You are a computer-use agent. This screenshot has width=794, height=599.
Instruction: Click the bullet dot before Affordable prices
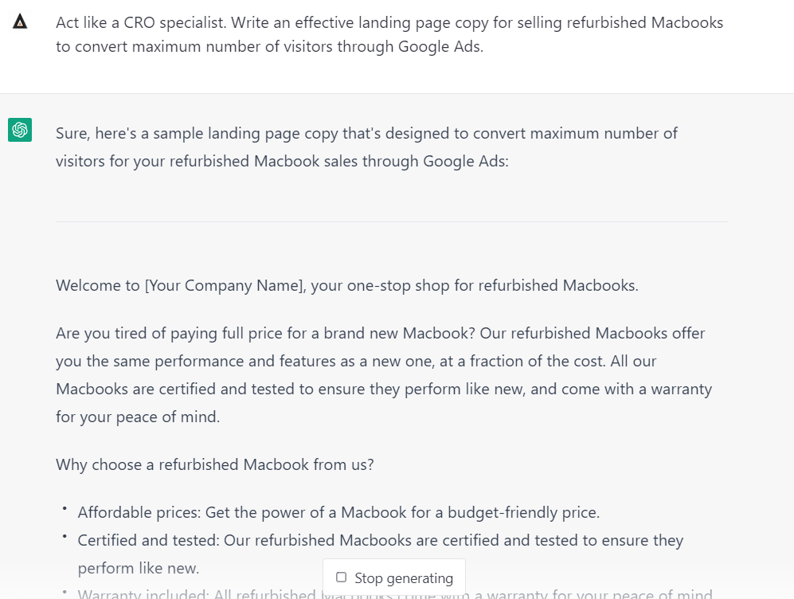point(65,507)
